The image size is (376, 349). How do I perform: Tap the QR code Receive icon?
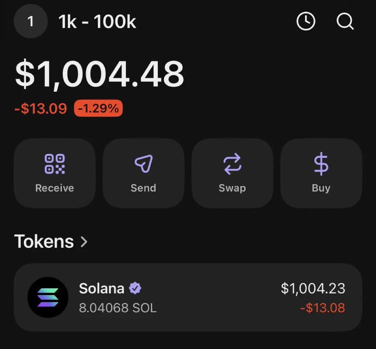click(55, 164)
